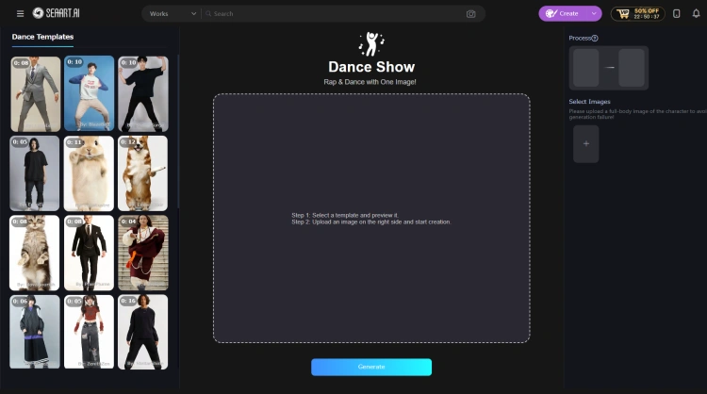This screenshot has height=394, width=707.
Task: Click the 'Dance Show' heading
Action: coord(371,67)
